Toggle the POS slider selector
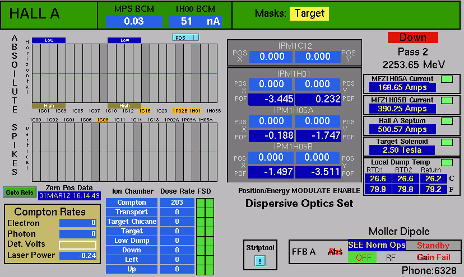Image resolution: width=464 pixels, height=277 pixels. (185, 37)
